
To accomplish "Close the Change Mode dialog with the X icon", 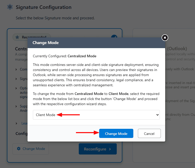I will point(165,38).
